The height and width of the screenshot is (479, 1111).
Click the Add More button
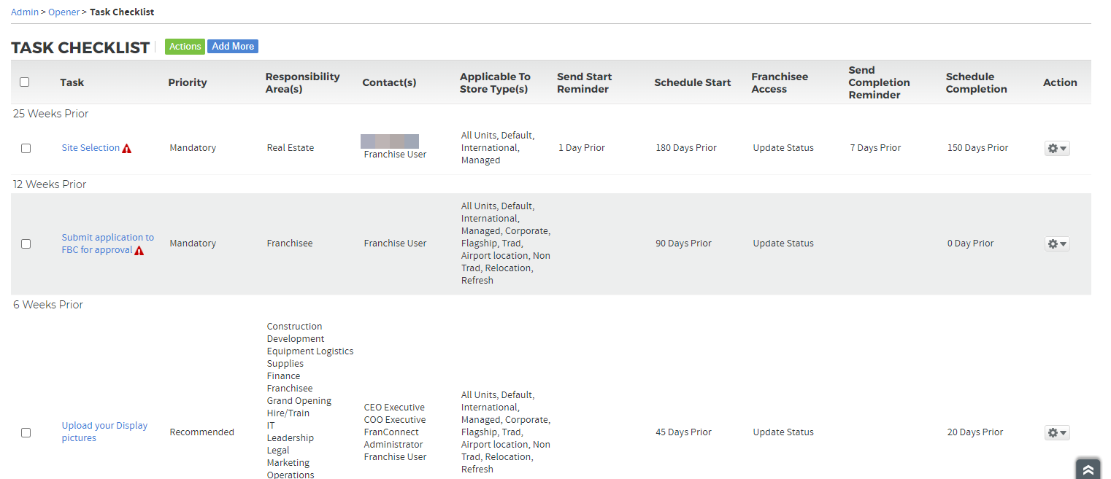(233, 47)
